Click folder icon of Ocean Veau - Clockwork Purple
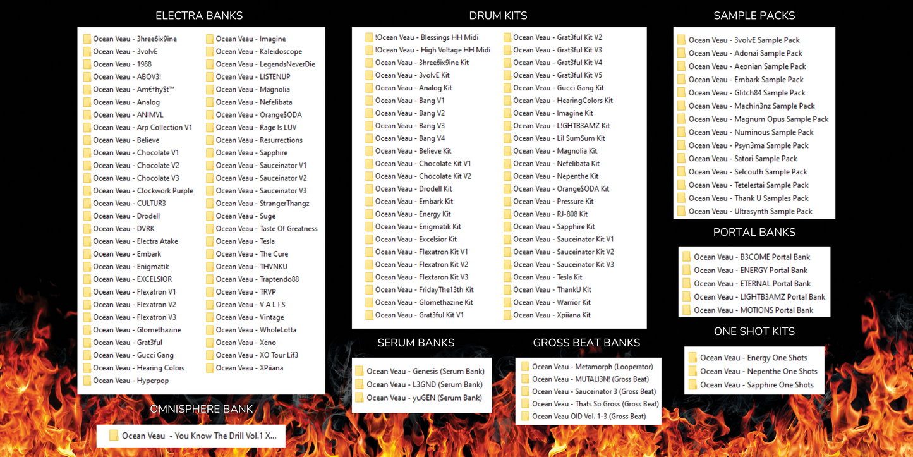This screenshot has width=913, height=457. [87, 190]
